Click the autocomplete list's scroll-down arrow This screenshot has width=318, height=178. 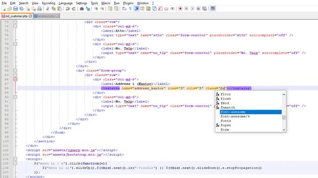(x=284, y=130)
